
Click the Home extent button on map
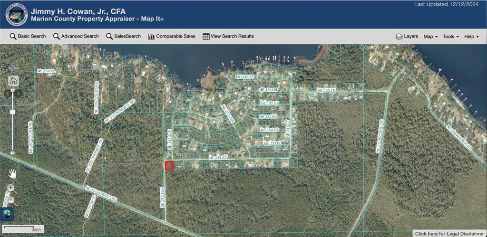tap(13, 81)
